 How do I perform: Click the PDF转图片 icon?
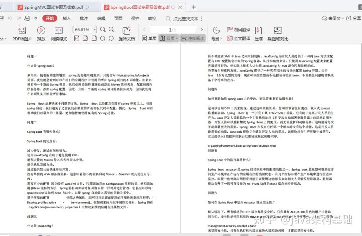point(22,30)
